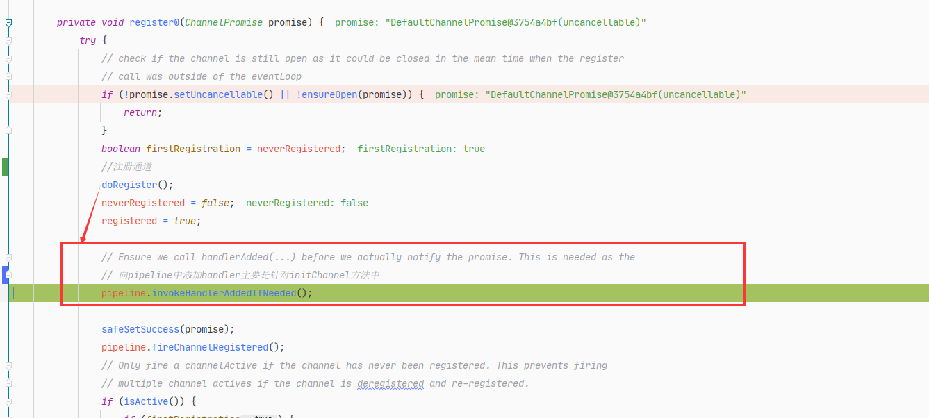Click inline hint 'firstRegistration: true'
Image resolution: width=929 pixels, height=418 pixels.
tap(421, 149)
